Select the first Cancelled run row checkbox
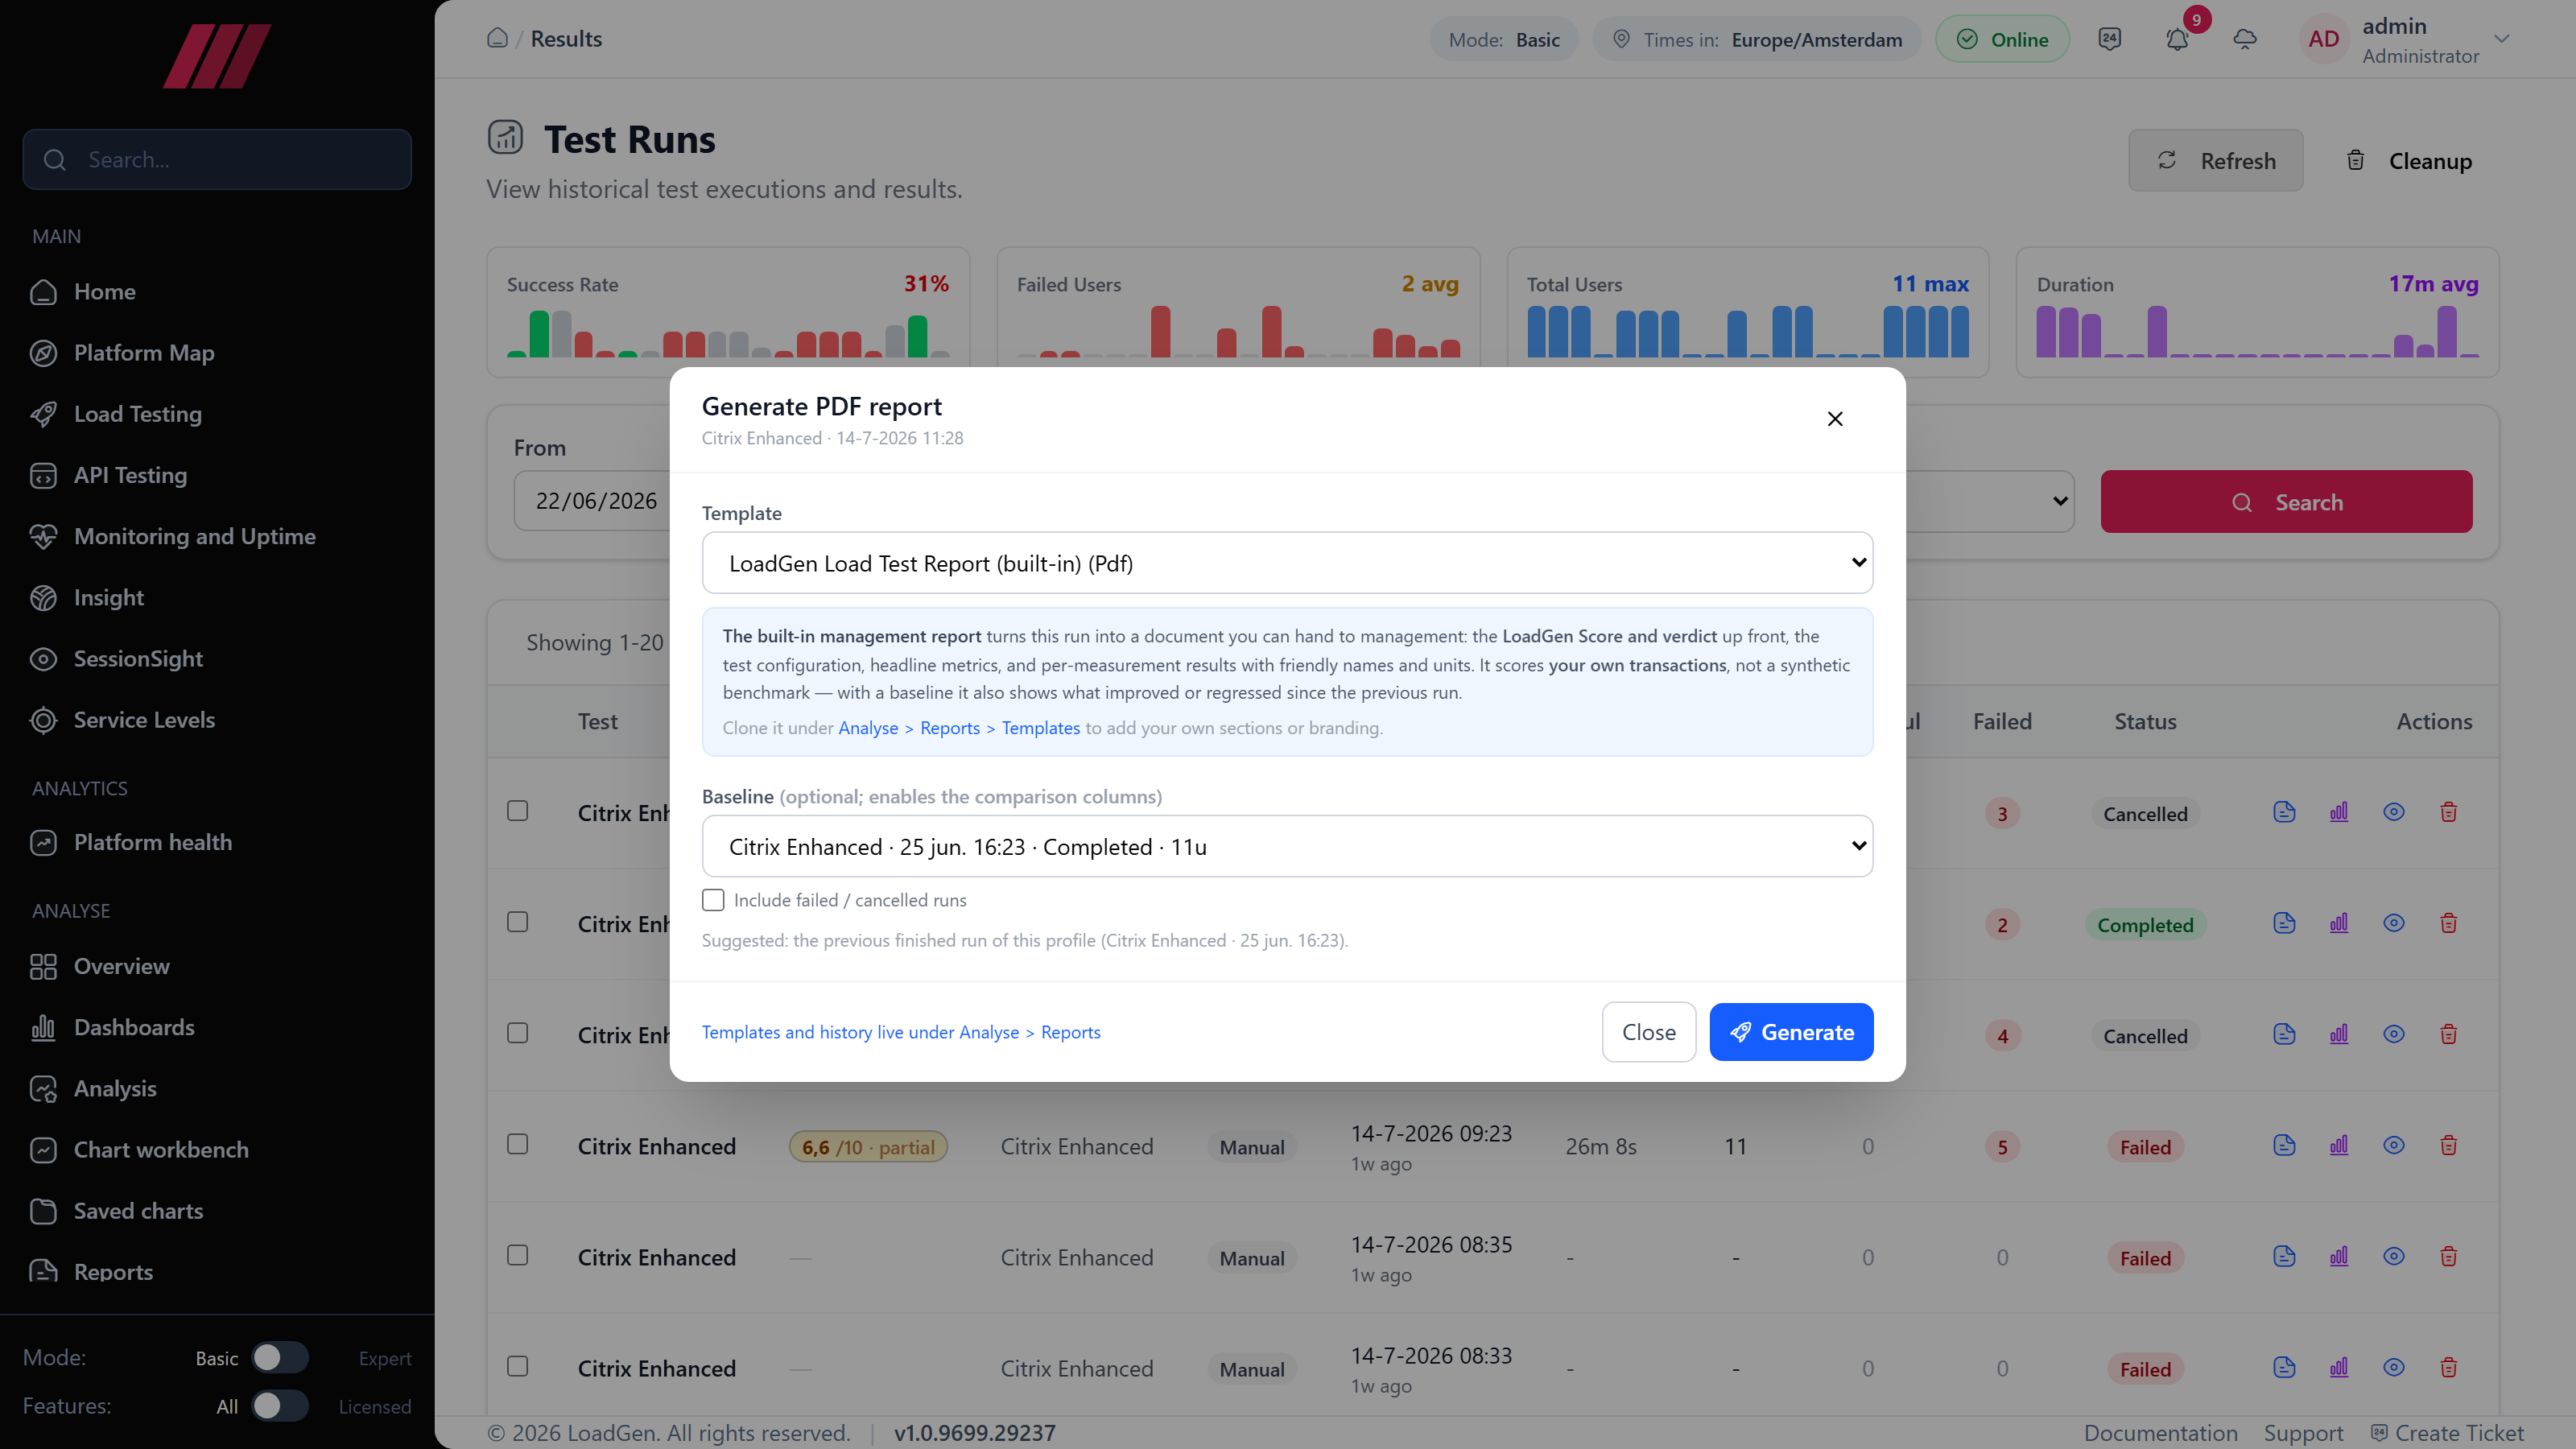Screen dimensions: 2576x1449 pyautogui.click(x=517, y=811)
